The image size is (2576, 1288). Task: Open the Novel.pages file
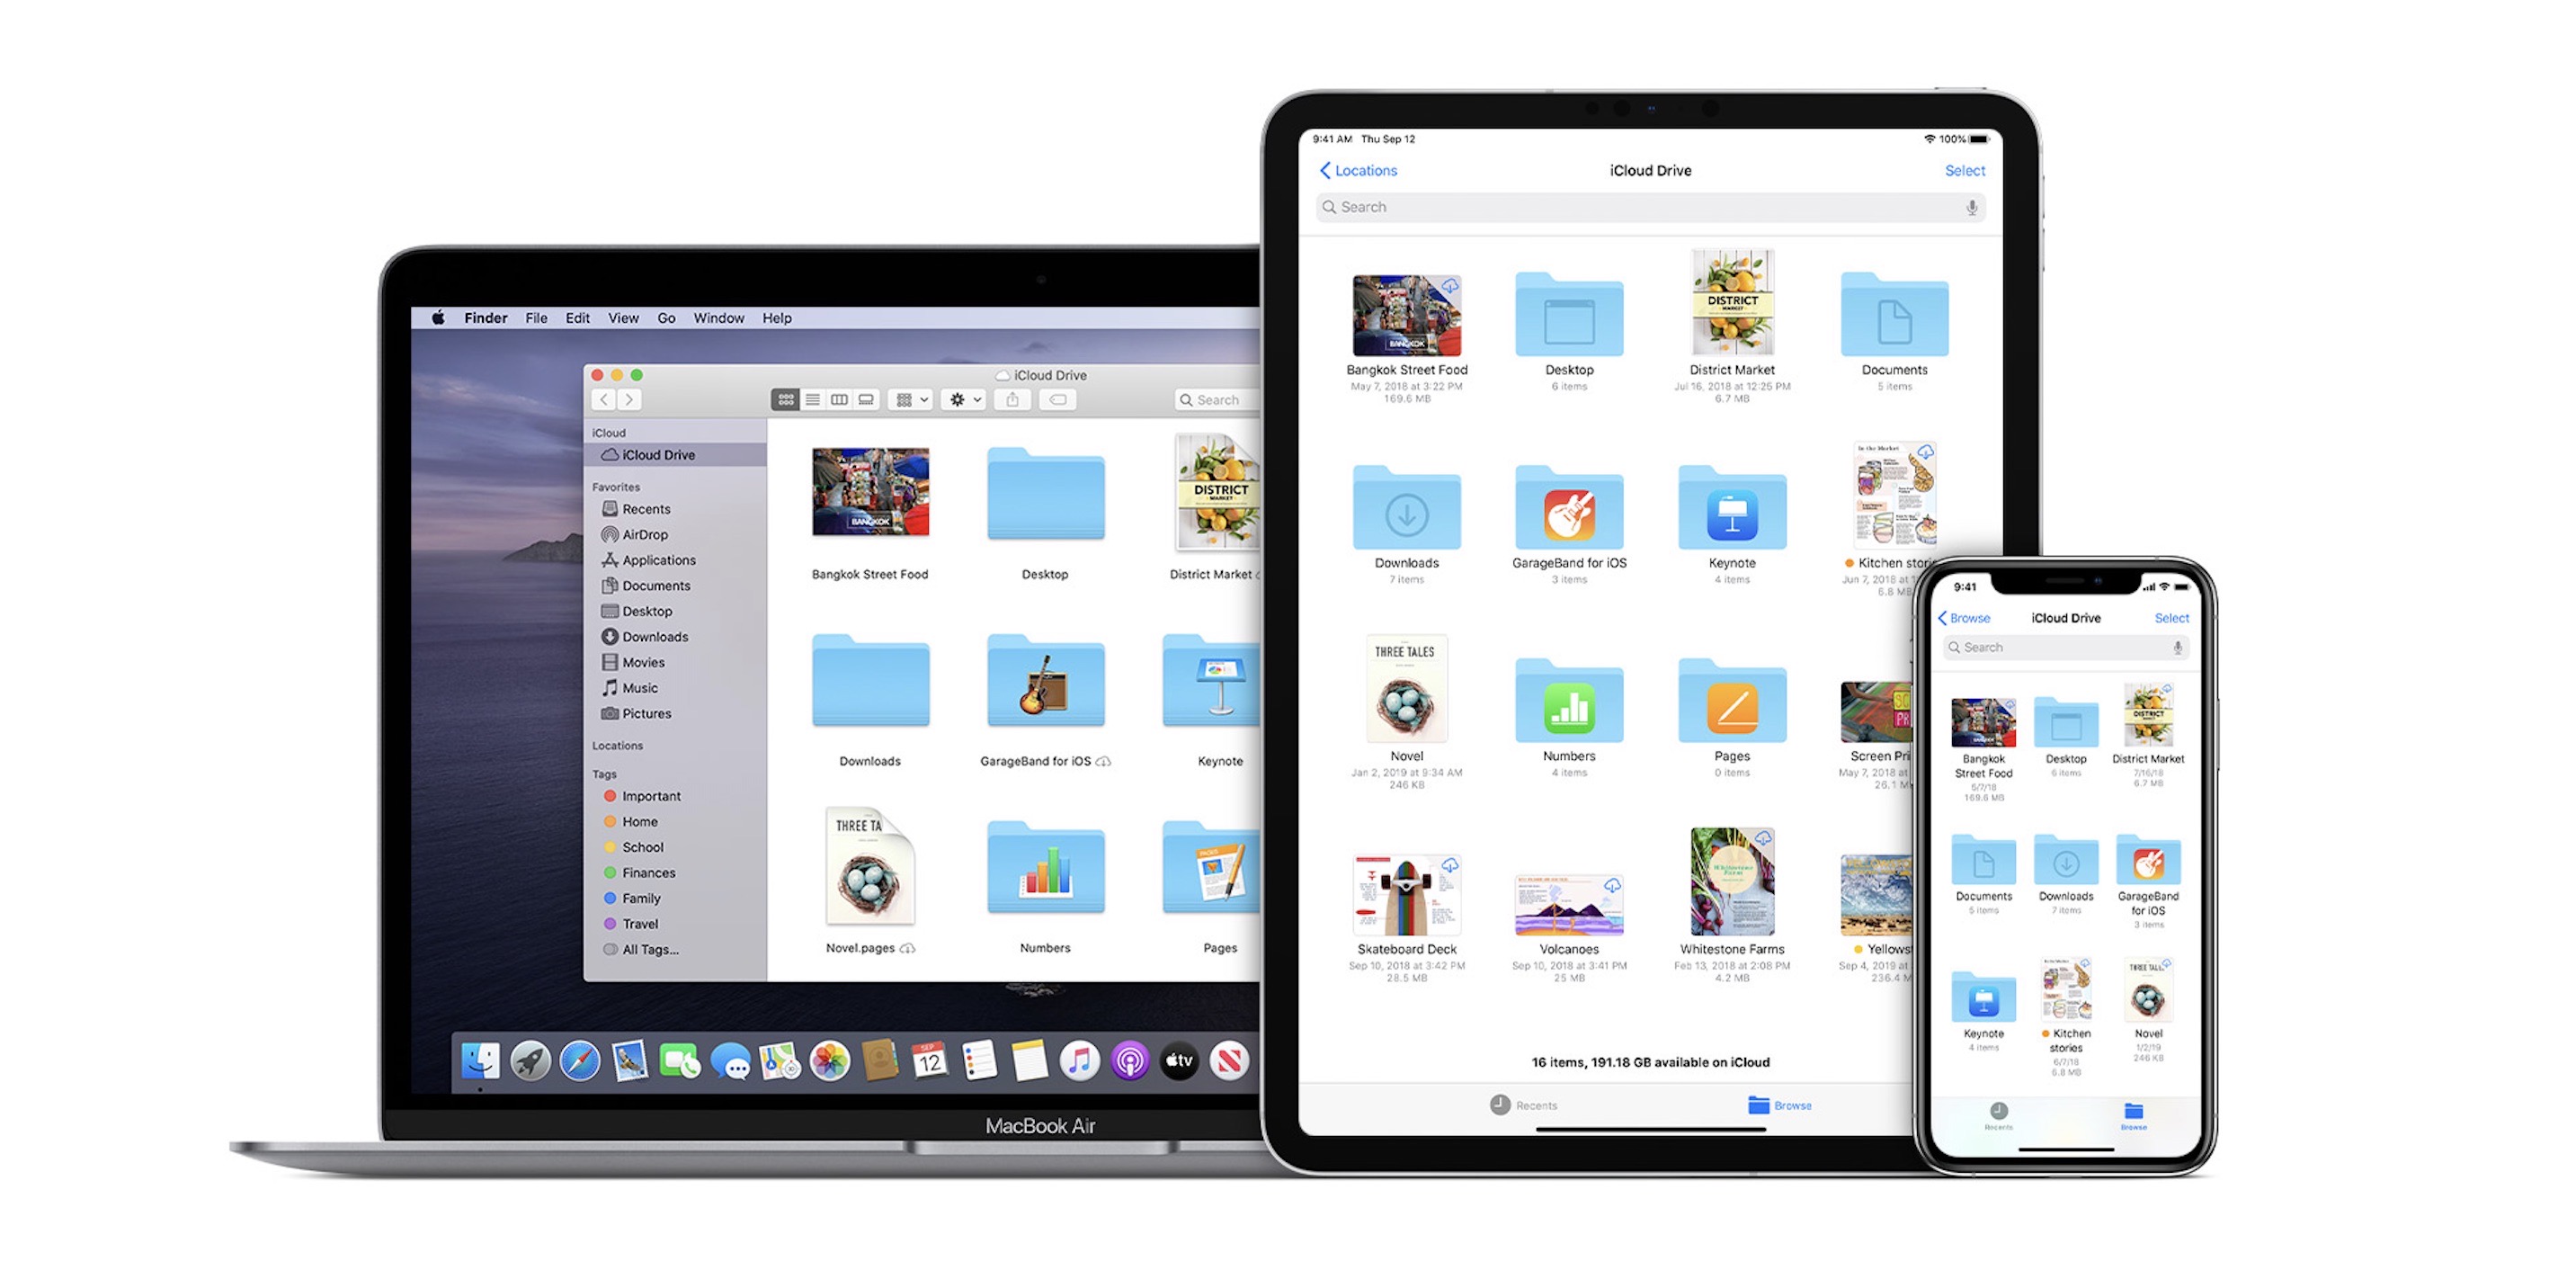[x=868, y=869]
